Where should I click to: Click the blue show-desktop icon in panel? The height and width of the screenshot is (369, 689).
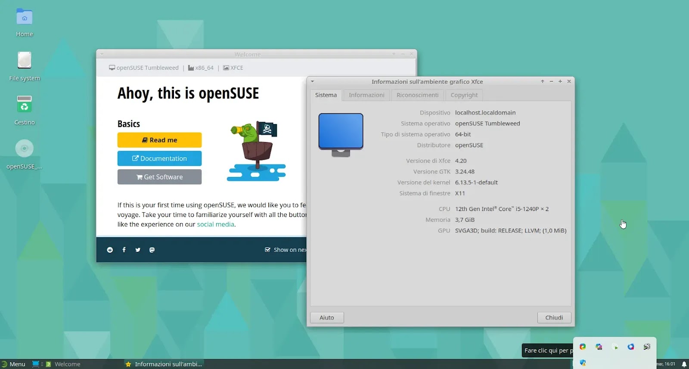36,364
